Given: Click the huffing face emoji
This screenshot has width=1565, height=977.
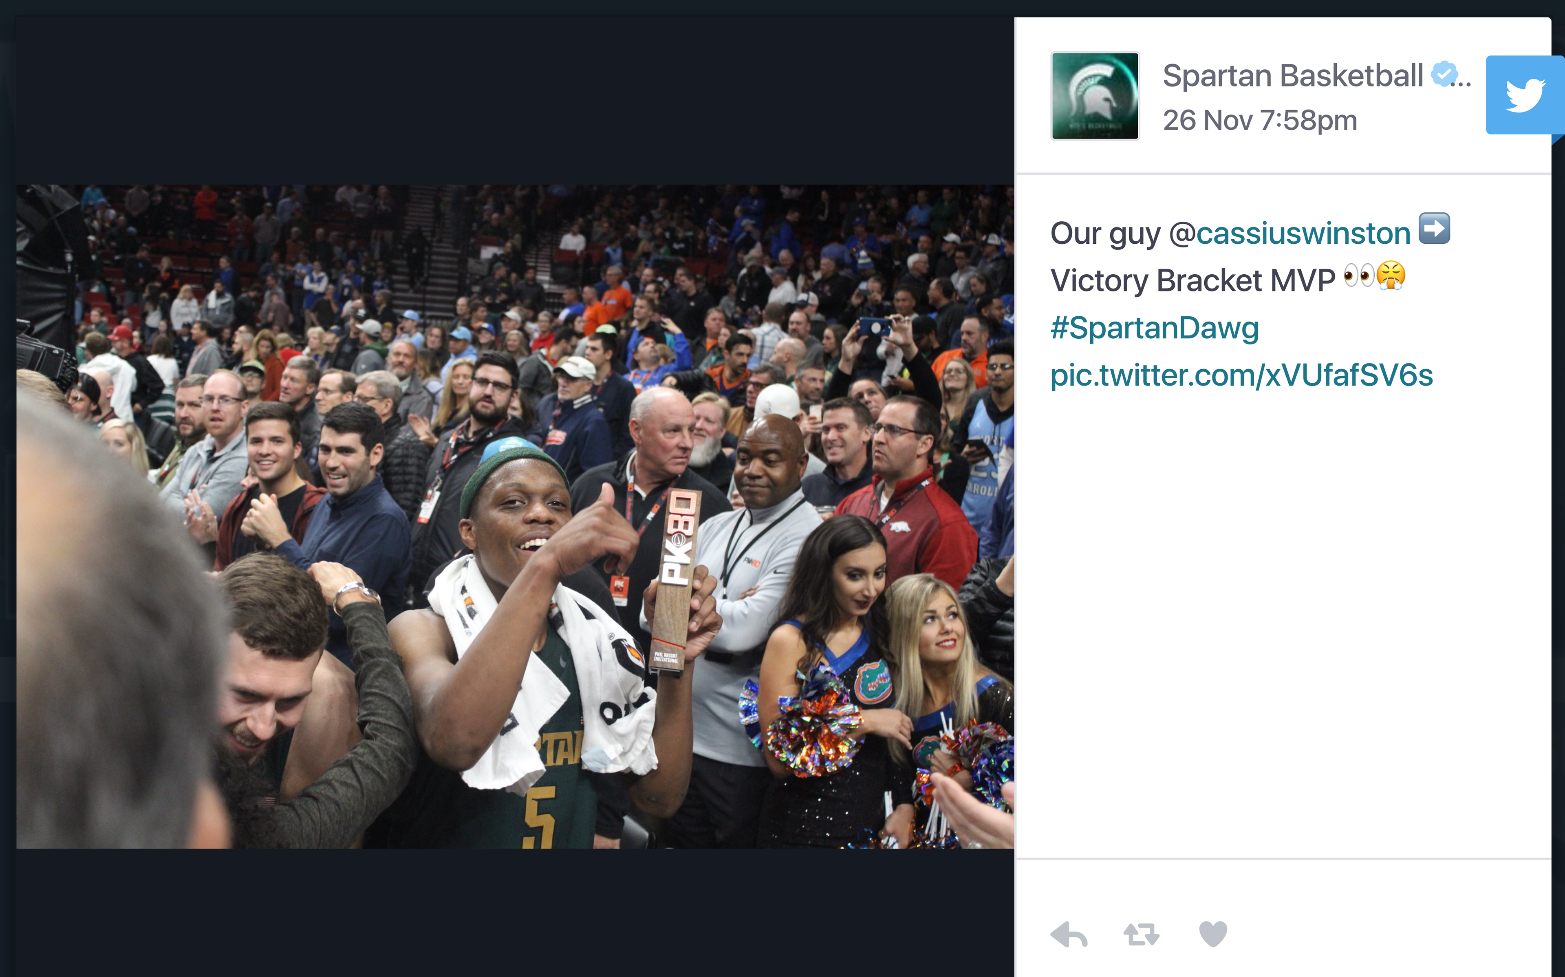Looking at the screenshot, I should [x=1391, y=276].
